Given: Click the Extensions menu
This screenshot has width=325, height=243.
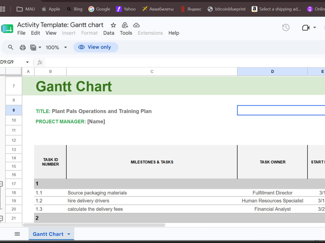Looking at the screenshot, I should point(150,33).
